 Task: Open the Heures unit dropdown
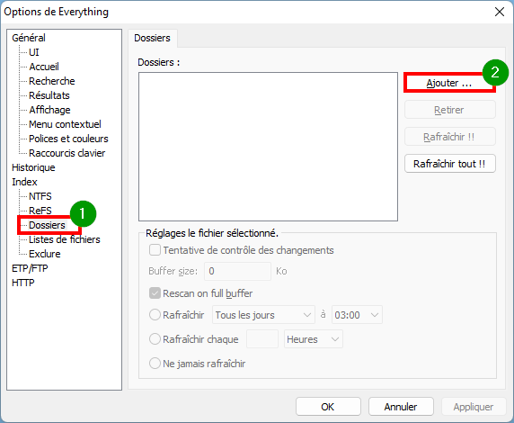314,339
